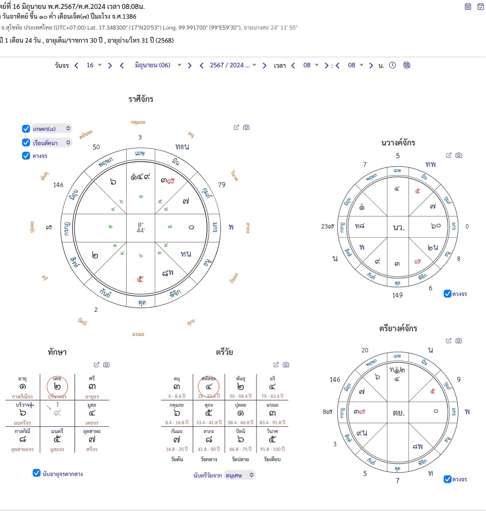The width and height of the screenshot is (486, 511).
Task: Open the hour dropdown next to เวลา
Action: click(311, 65)
